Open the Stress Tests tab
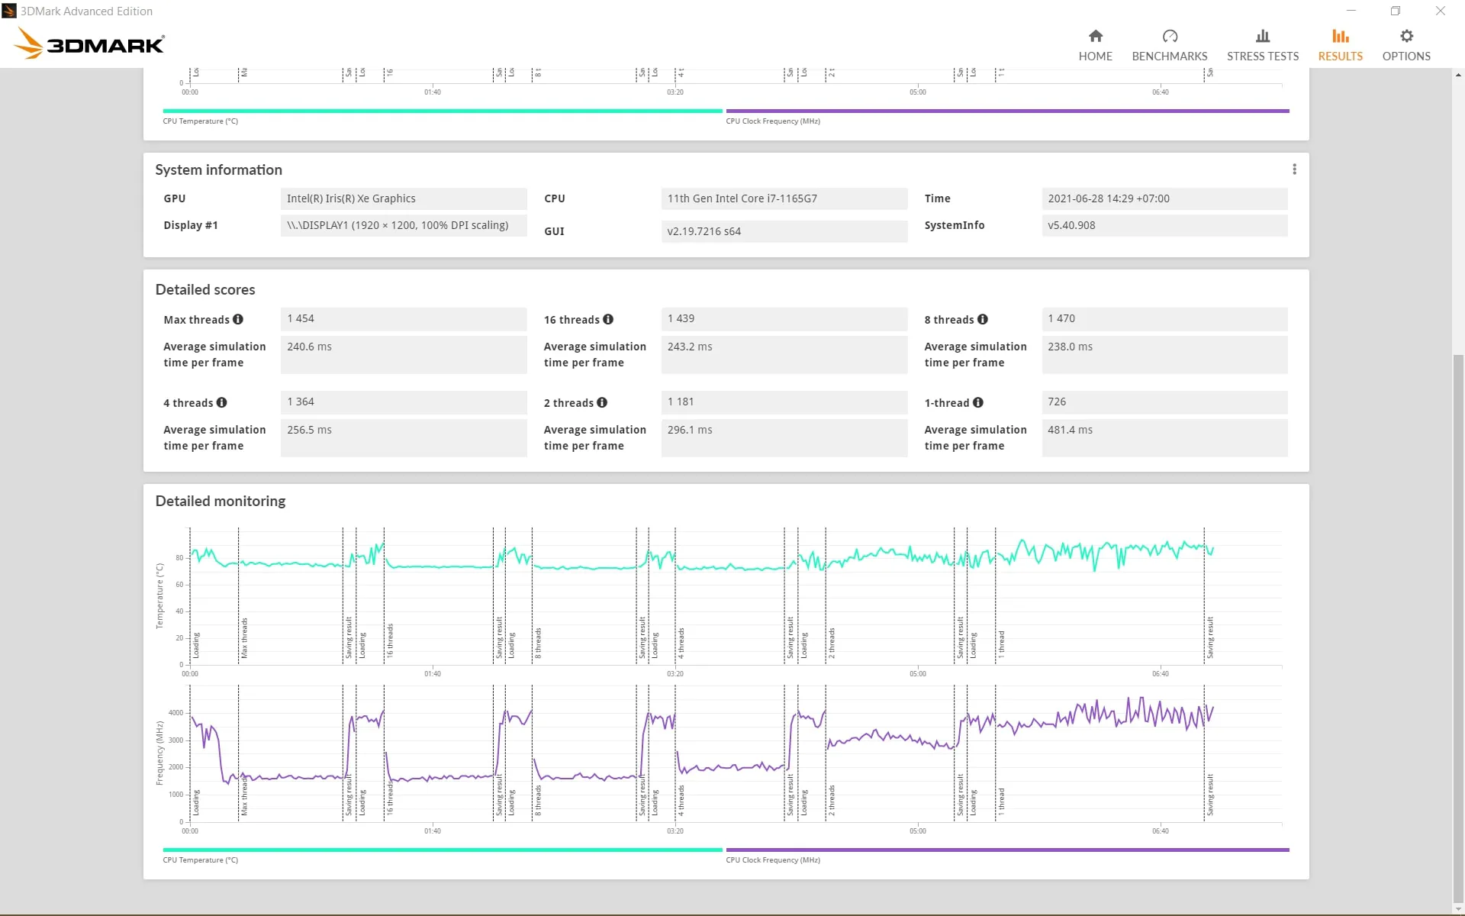Viewport: 1465px width, 916px height. coord(1262,45)
